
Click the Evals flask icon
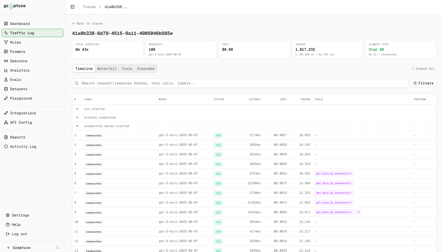click(x=6, y=80)
